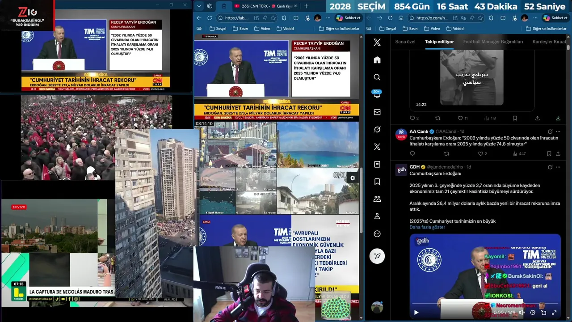572x322 pixels.
Task: Click the X logo in sidebar
Action: pyautogui.click(x=377, y=42)
